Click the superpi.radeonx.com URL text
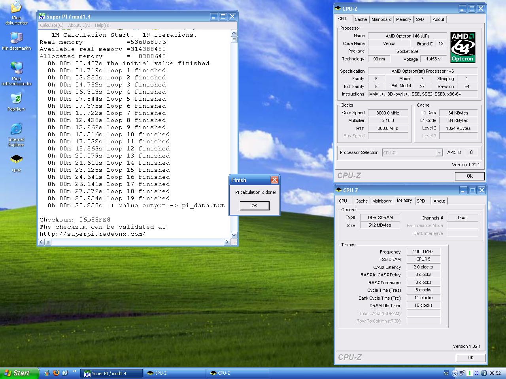The image size is (506, 379). point(93,234)
